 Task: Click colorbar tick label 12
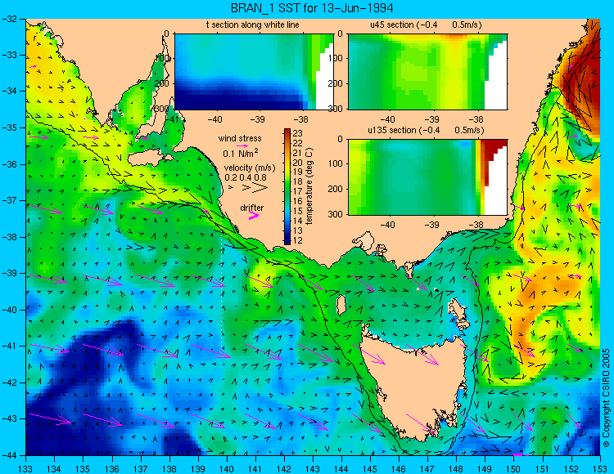click(x=298, y=240)
